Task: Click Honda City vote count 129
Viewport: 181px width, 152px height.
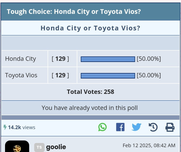Action: point(60,59)
